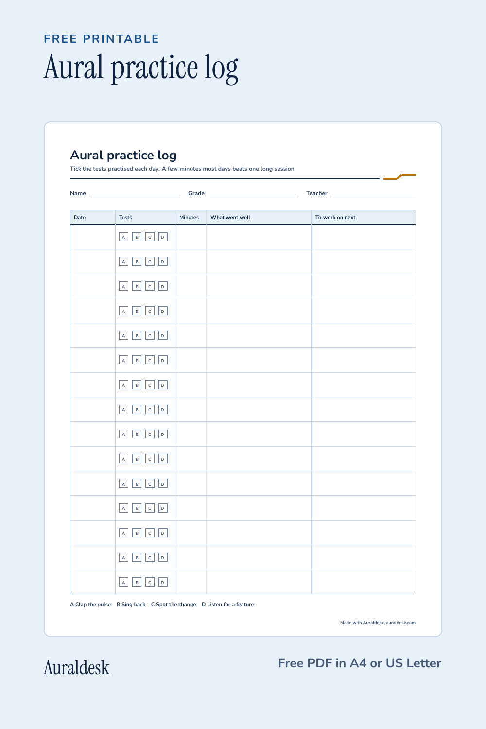The height and width of the screenshot is (729, 486).
Task: Tick box D in the last table row
Action: click(x=163, y=582)
